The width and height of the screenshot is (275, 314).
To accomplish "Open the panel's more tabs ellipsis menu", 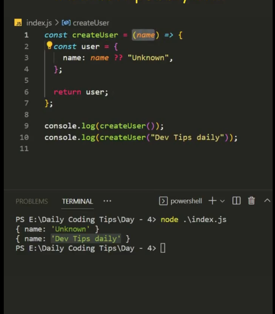I will tap(107, 201).
